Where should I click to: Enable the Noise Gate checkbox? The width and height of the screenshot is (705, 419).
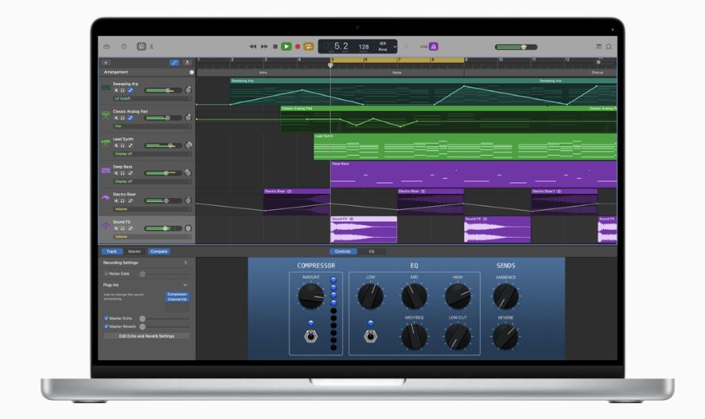107,274
